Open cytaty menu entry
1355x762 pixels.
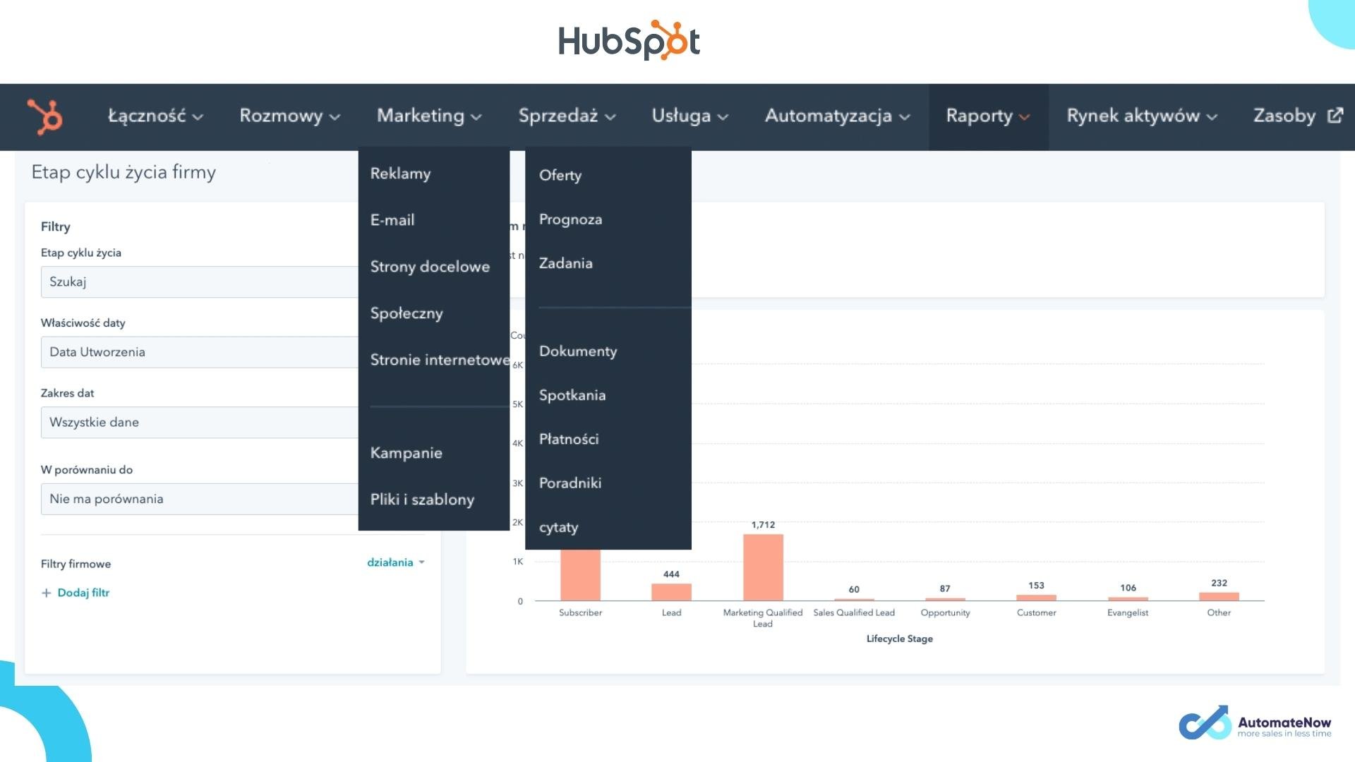558,528
